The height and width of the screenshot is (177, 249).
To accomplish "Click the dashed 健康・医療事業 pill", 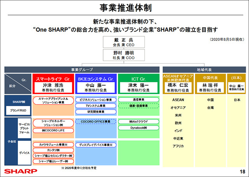I will click(139, 106).
